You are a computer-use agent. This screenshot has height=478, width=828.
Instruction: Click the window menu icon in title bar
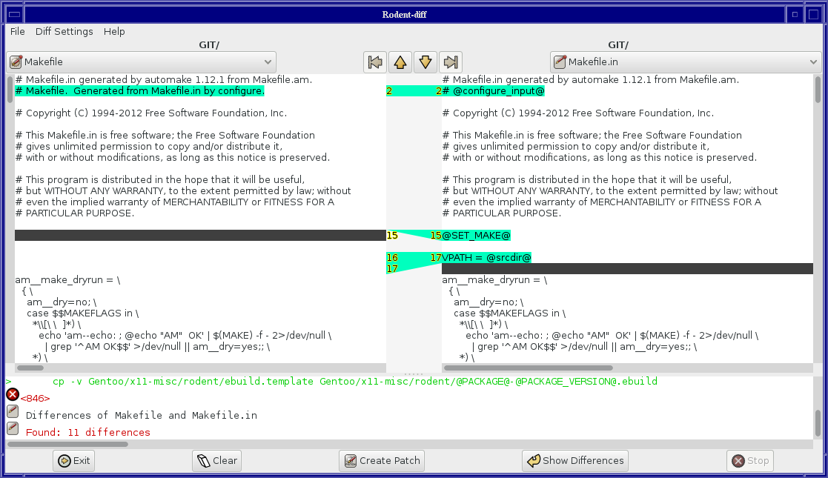tap(13, 14)
